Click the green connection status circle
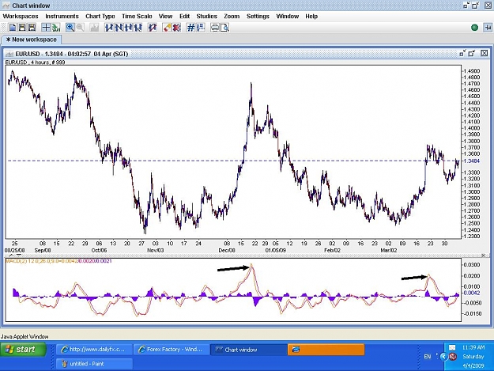 (x=474, y=28)
